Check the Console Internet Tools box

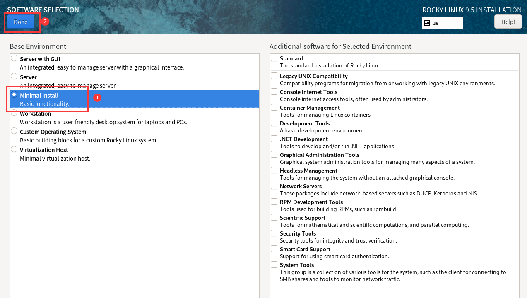point(274,91)
